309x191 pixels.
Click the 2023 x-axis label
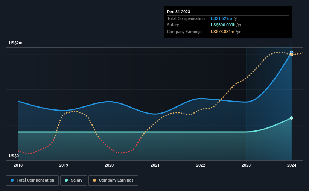[x=246, y=165]
